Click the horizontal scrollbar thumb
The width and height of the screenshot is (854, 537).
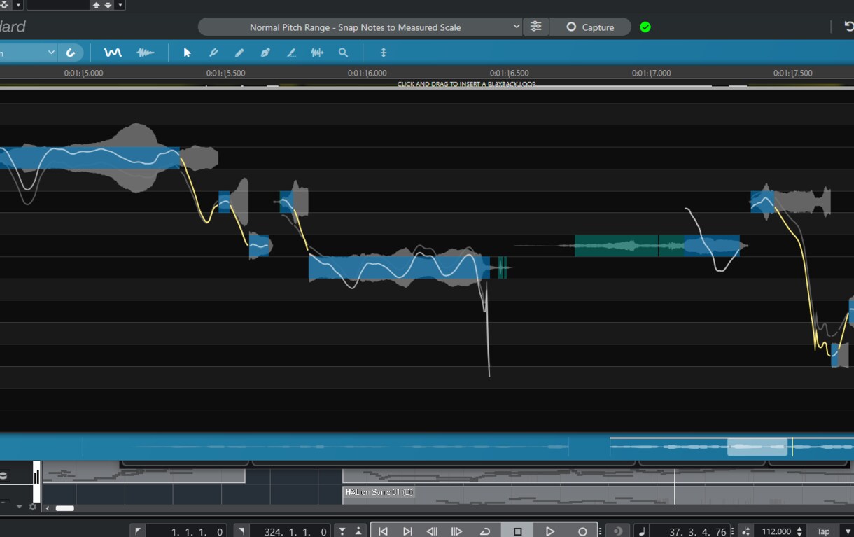click(x=65, y=508)
